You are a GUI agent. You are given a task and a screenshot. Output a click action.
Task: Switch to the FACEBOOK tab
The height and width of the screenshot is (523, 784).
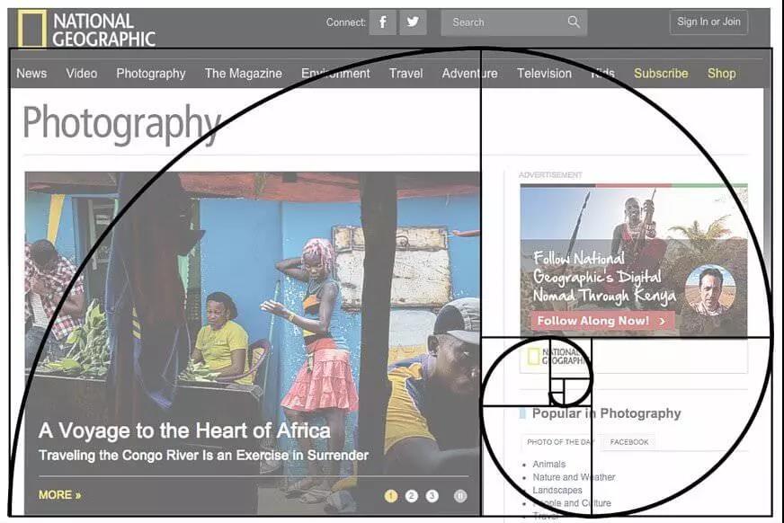click(629, 442)
